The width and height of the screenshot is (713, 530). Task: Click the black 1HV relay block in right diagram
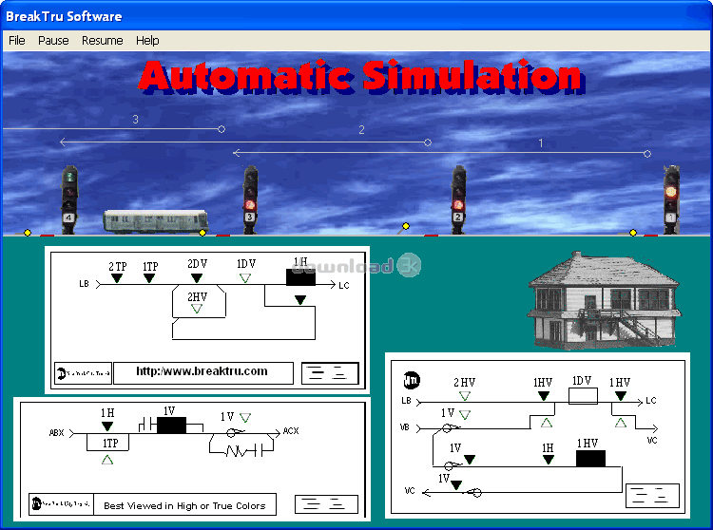[590, 459]
